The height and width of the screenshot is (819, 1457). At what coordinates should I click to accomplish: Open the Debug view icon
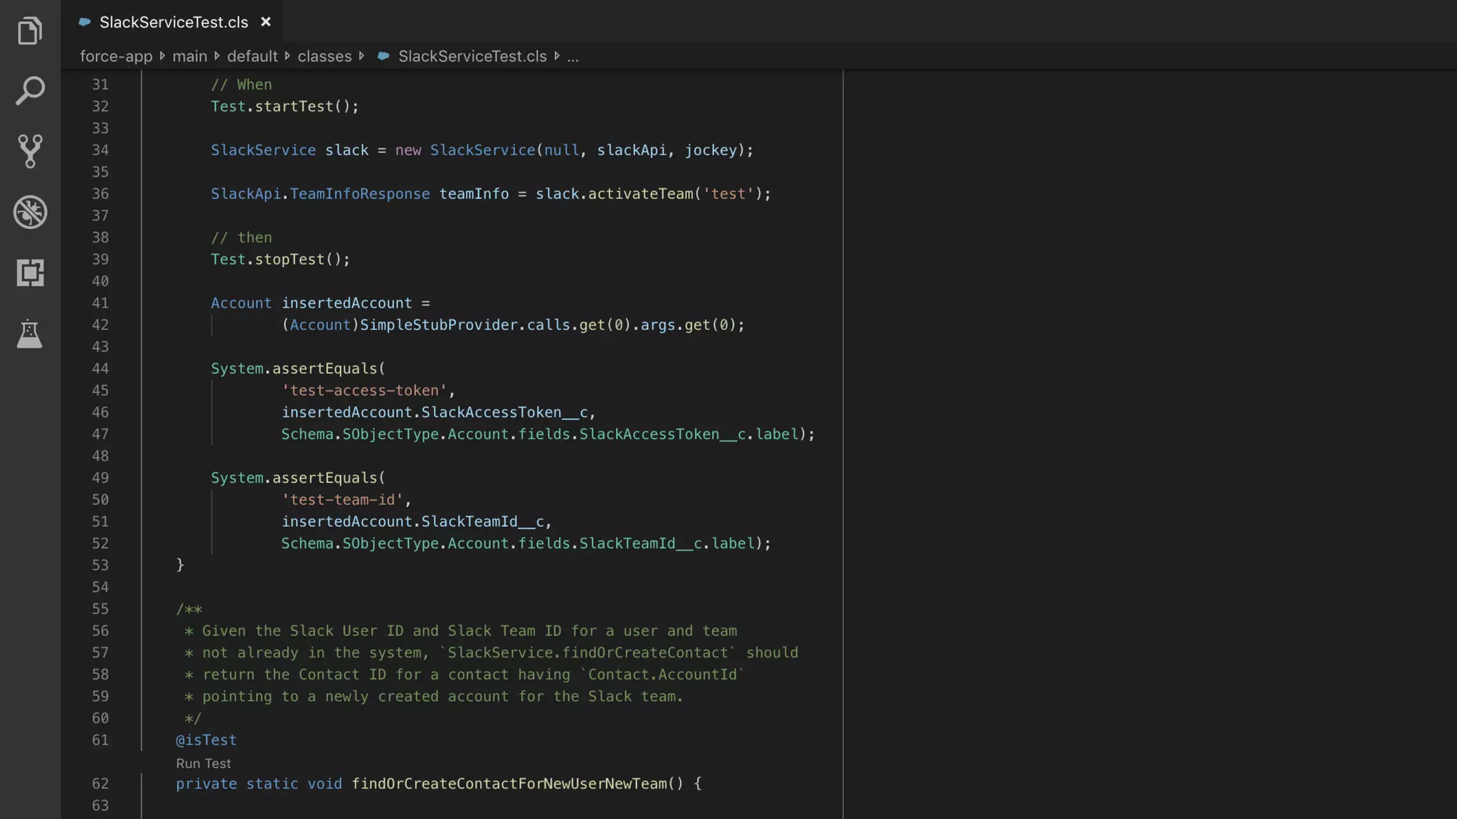(30, 212)
